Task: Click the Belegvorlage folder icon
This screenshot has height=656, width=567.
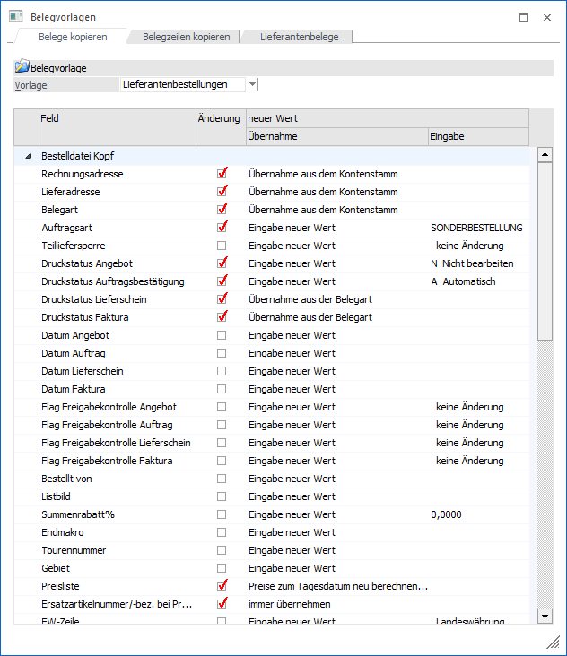Action: (x=22, y=67)
